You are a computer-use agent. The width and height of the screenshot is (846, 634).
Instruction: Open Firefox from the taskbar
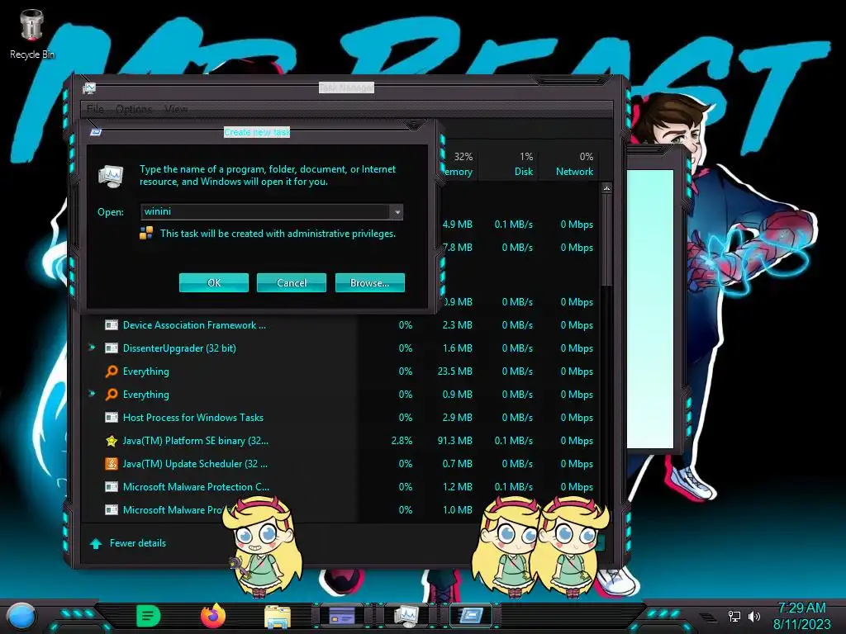click(x=213, y=616)
